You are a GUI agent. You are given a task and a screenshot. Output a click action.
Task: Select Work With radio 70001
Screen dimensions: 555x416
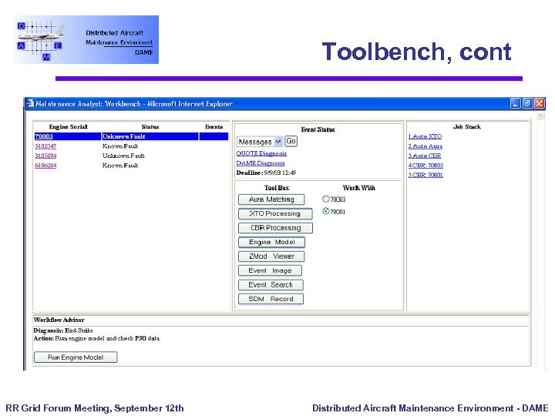[x=326, y=211]
